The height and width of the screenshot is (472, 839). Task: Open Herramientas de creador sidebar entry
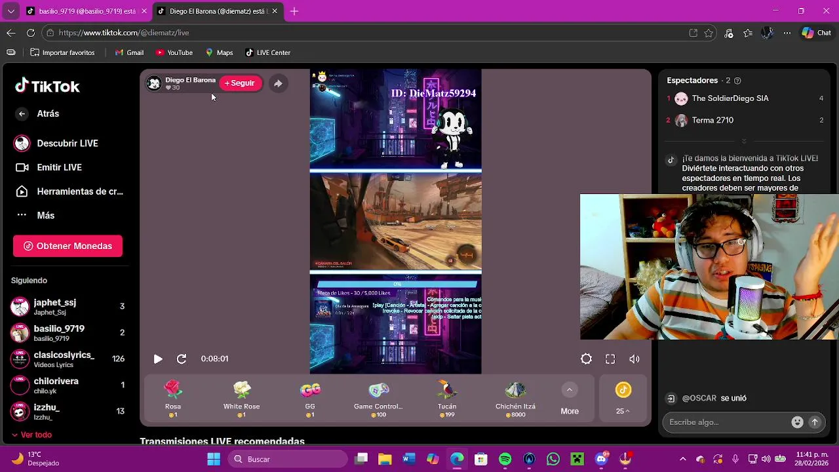[69, 191]
